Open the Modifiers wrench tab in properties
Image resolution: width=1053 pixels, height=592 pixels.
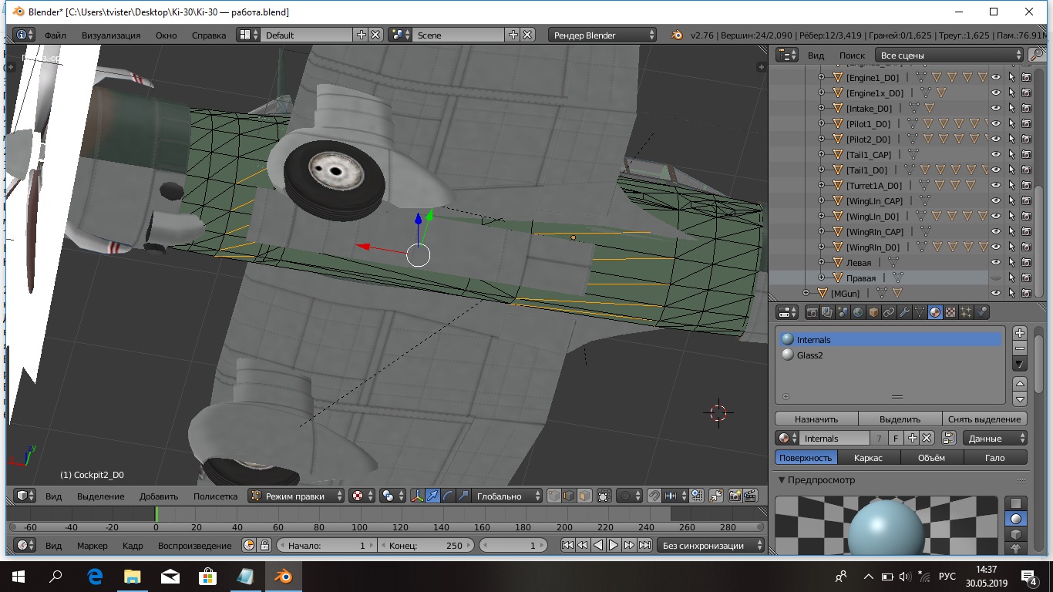(904, 312)
